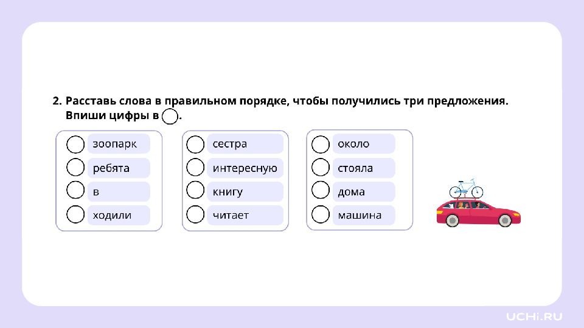Image resolution: width=584 pixels, height=328 pixels.
Task: Select the circle beside машина
Action: 321,214
